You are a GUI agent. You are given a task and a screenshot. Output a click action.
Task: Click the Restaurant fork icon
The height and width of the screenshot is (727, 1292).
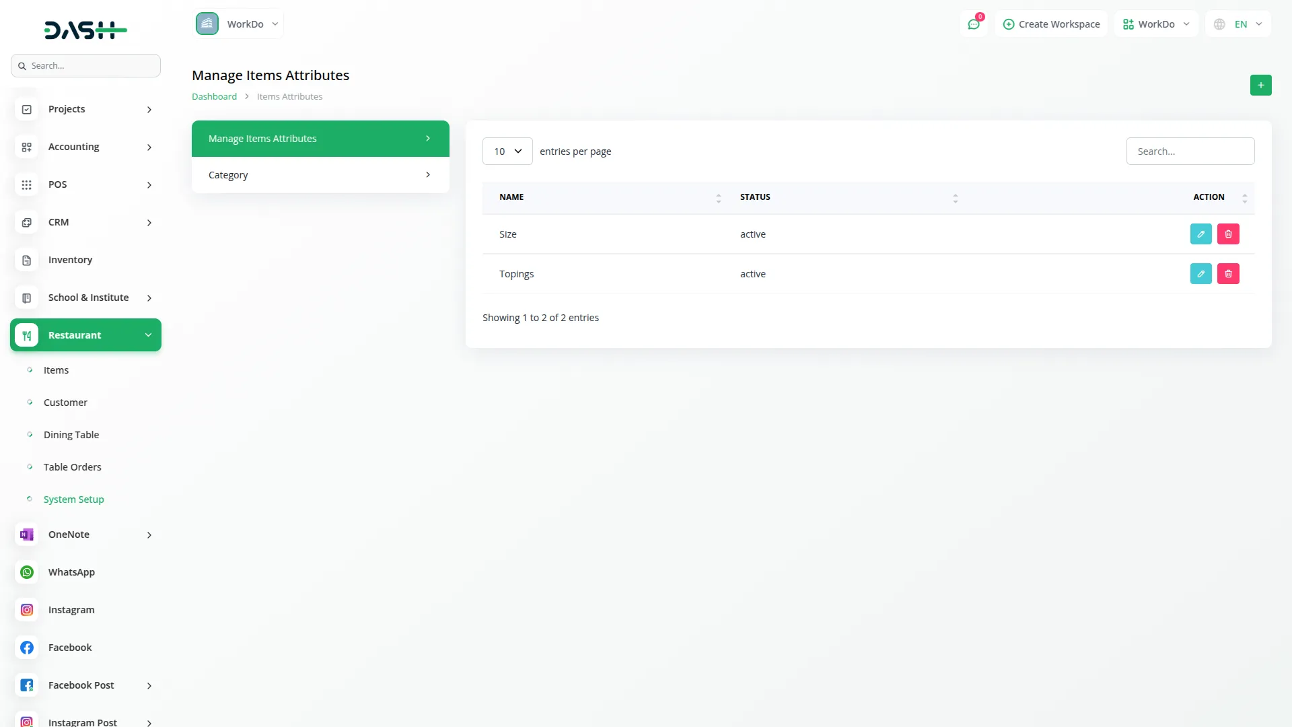click(x=27, y=335)
